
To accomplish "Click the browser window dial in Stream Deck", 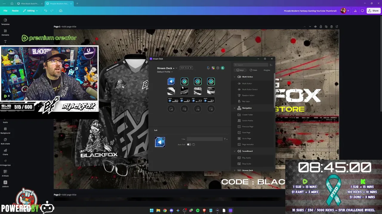I will (211, 109).
